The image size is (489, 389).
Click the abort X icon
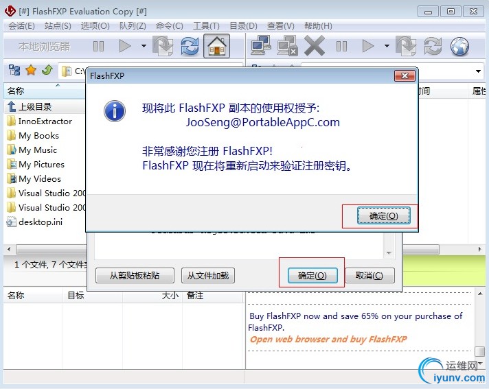[315, 46]
